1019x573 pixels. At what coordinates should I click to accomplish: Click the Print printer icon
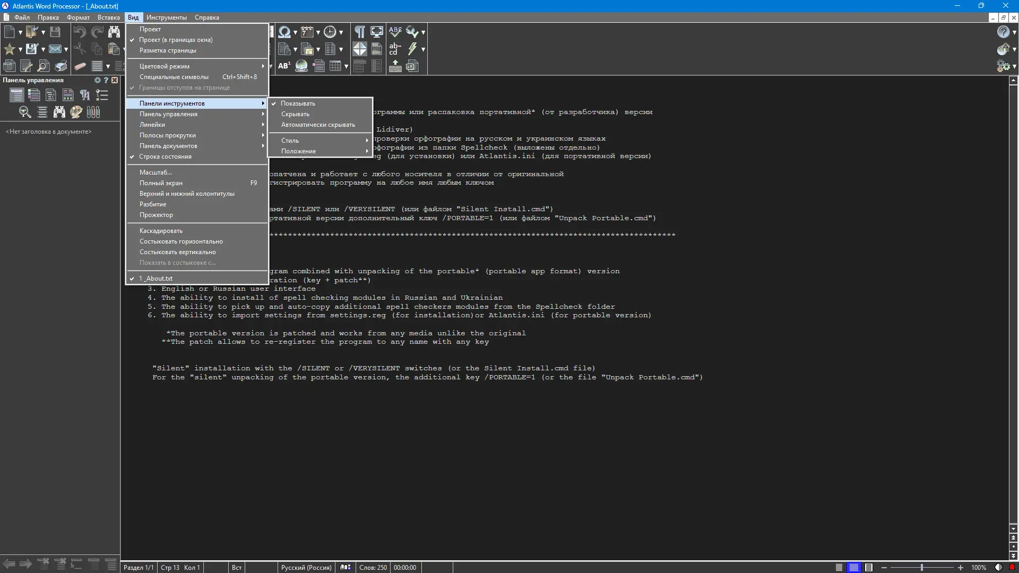[61, 66]
